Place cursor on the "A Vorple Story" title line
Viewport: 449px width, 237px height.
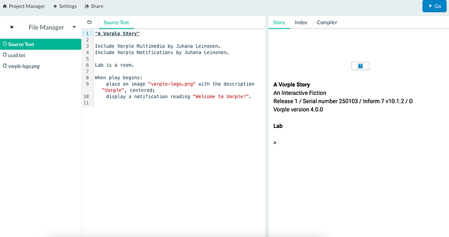[117, 34]
